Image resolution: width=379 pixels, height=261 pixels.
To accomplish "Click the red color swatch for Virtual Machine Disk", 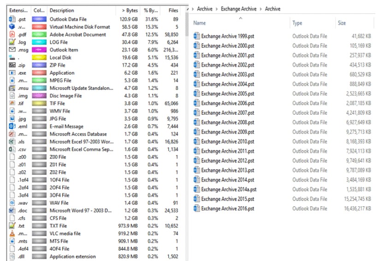I will [x=39, y=27].
